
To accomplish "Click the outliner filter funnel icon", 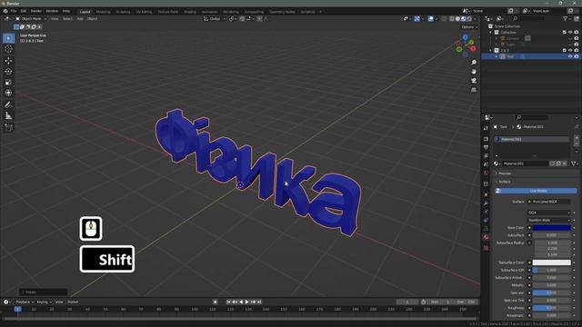I will pyautogui.click(x=566, y=18).
